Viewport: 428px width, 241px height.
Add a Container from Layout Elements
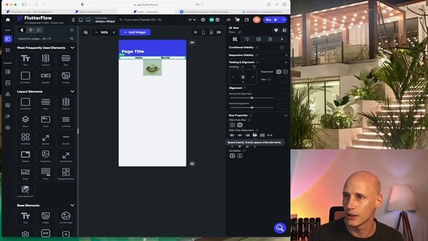tap(25, 103)
